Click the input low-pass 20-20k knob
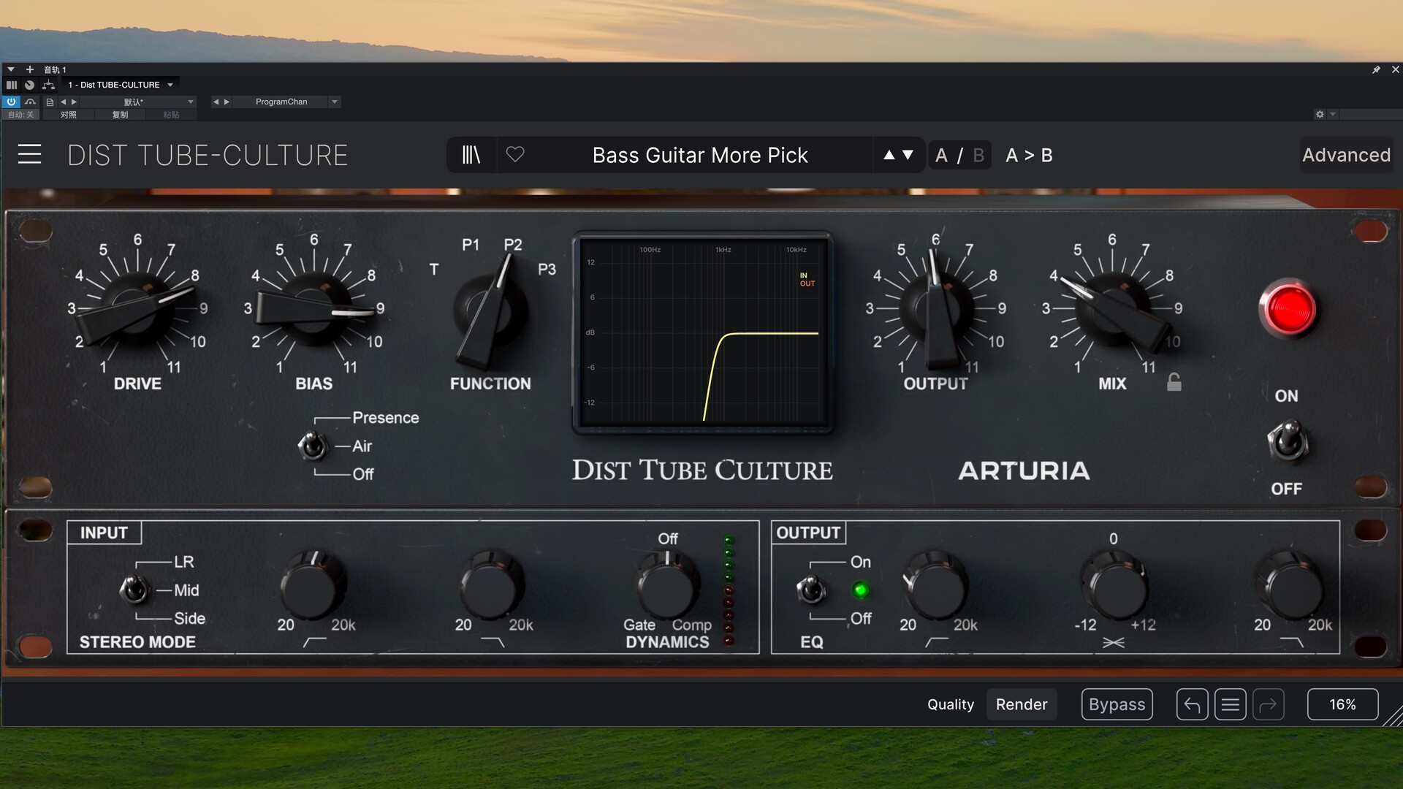The image size is (1403, 789). coord(491,585)
